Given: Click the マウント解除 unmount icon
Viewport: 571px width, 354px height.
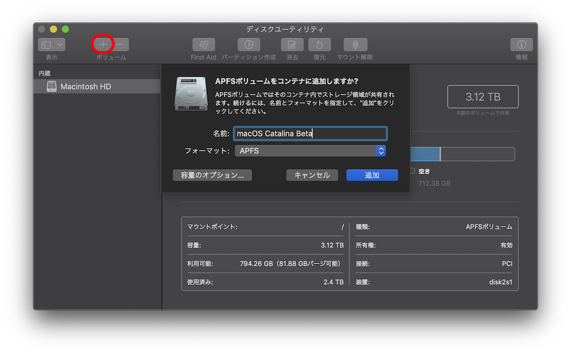Looking at the screenshot, I should [355, 45].
